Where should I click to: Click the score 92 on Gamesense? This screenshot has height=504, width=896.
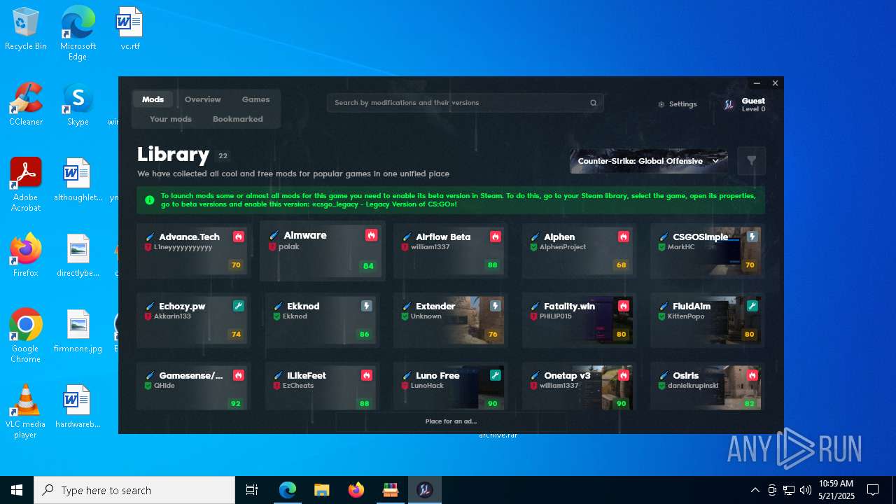pos(236,404)
